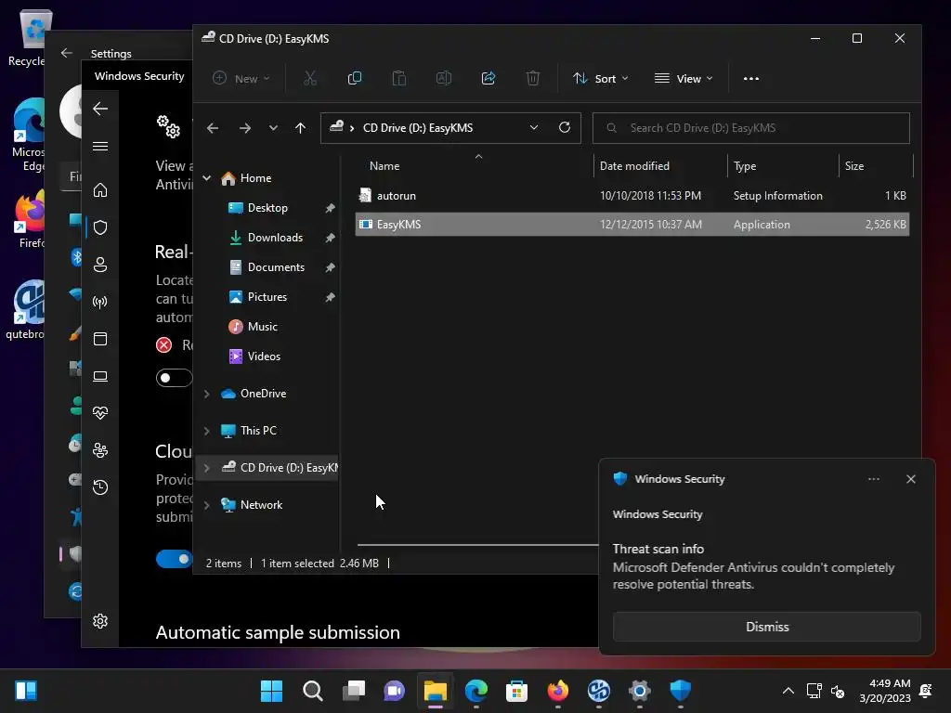Expand the address bar history dropdown
The image size is (951, 713).
click(x=534, y=127)
